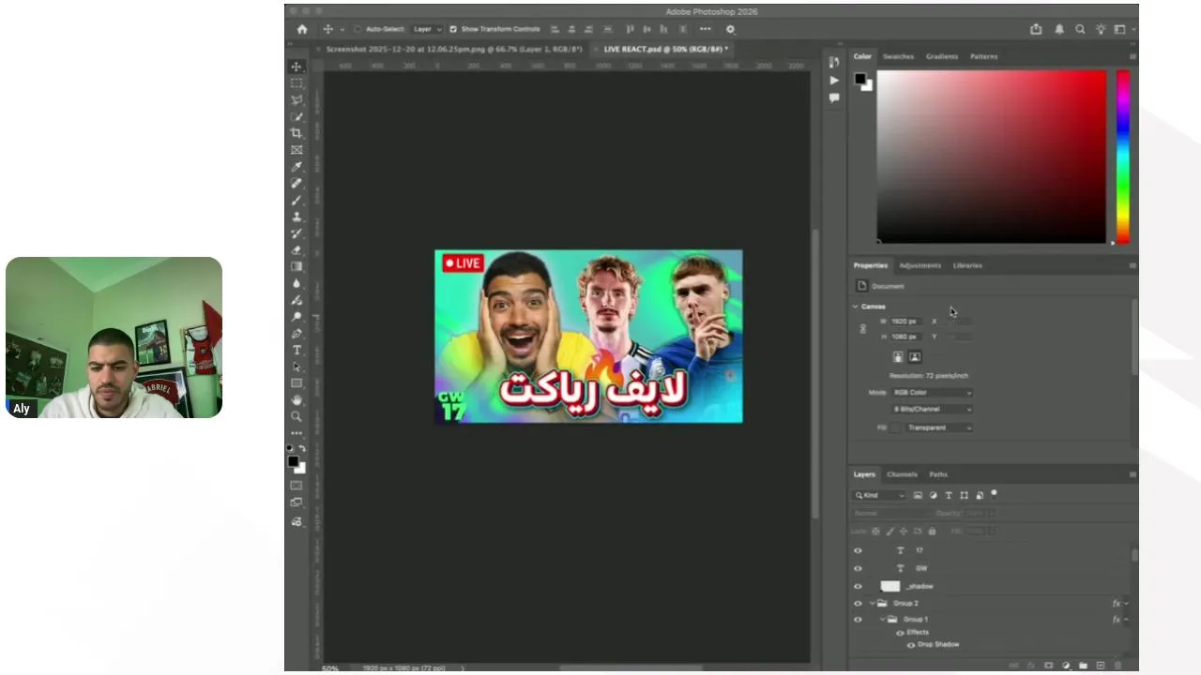Image resolution: width=1201 pixels, height=675 pixels.
Task: Select the Move tool
Action: (x=296, y=67)
